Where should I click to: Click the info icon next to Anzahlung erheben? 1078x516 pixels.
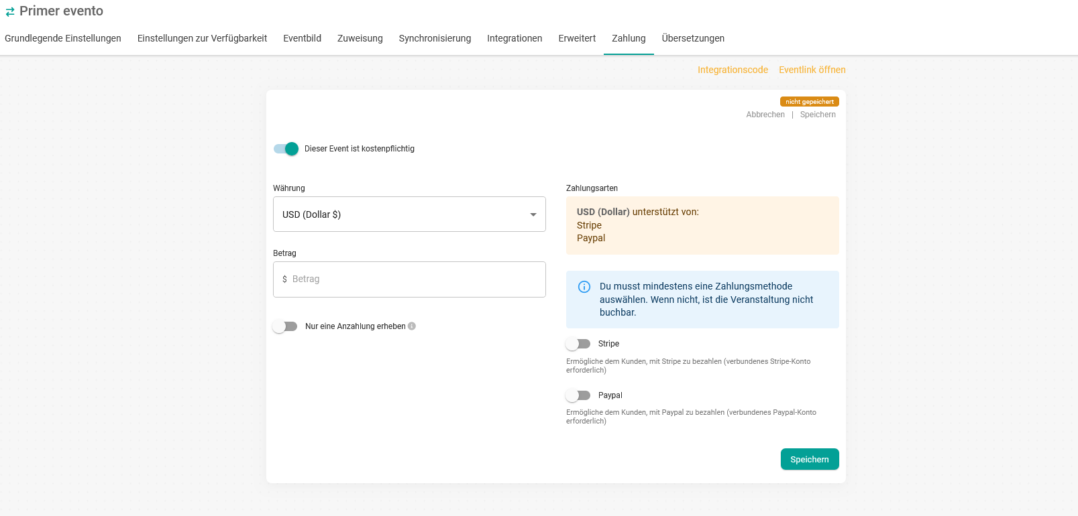[x=412, y=326]
